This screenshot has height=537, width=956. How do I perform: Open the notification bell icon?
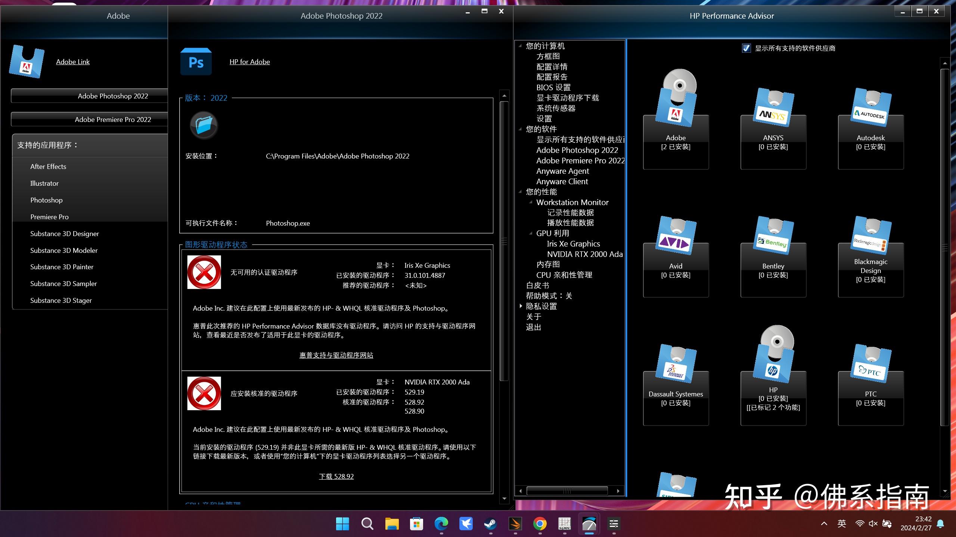[x=940, y=524]
